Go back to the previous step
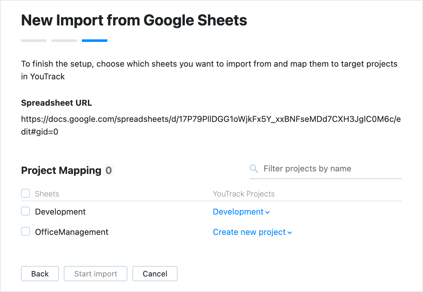Screen dimensions: 423x292 [40, 273]
